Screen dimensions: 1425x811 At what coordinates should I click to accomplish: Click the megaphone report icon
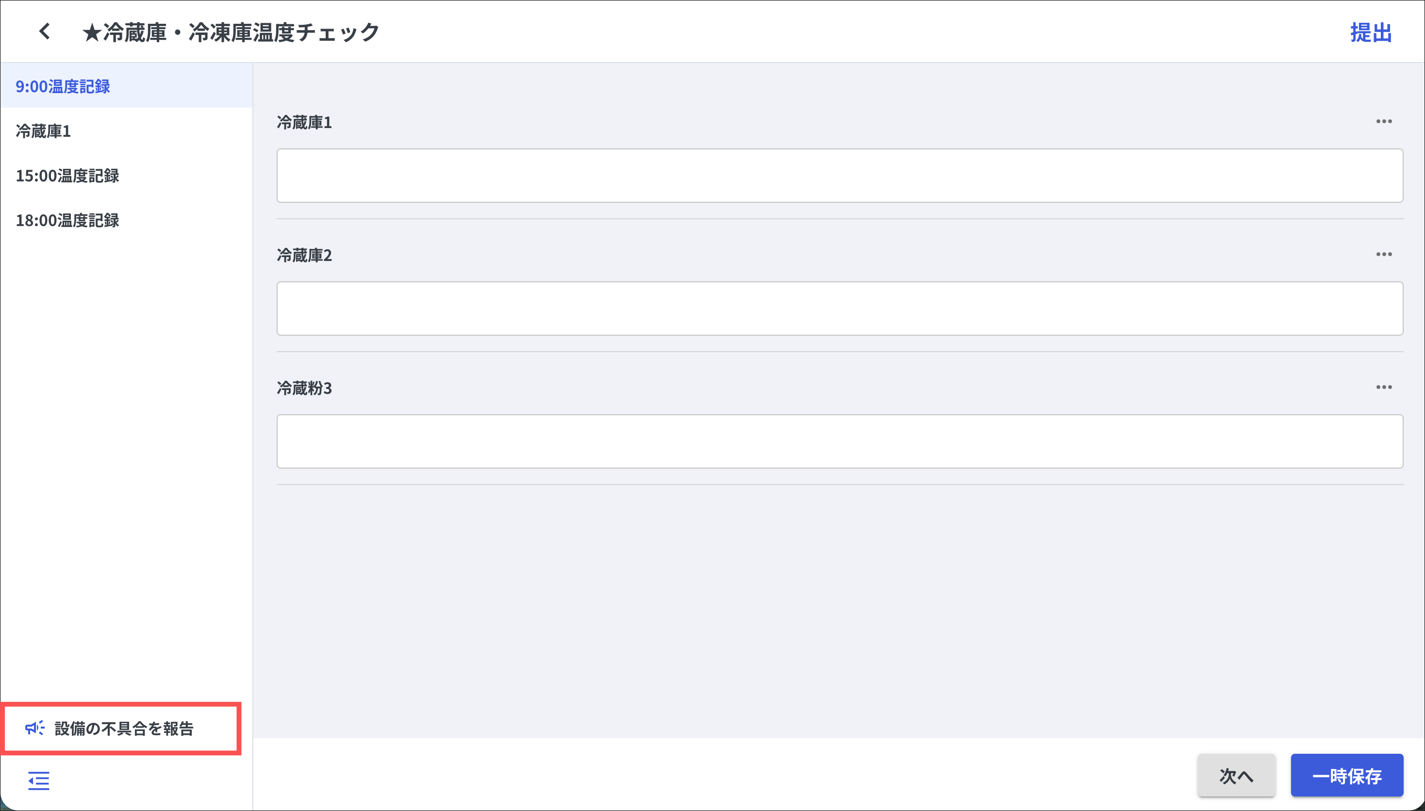[34, 728]
